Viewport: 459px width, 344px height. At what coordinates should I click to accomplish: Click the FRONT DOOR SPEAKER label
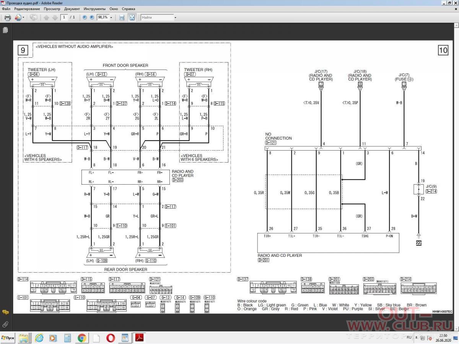125,65
